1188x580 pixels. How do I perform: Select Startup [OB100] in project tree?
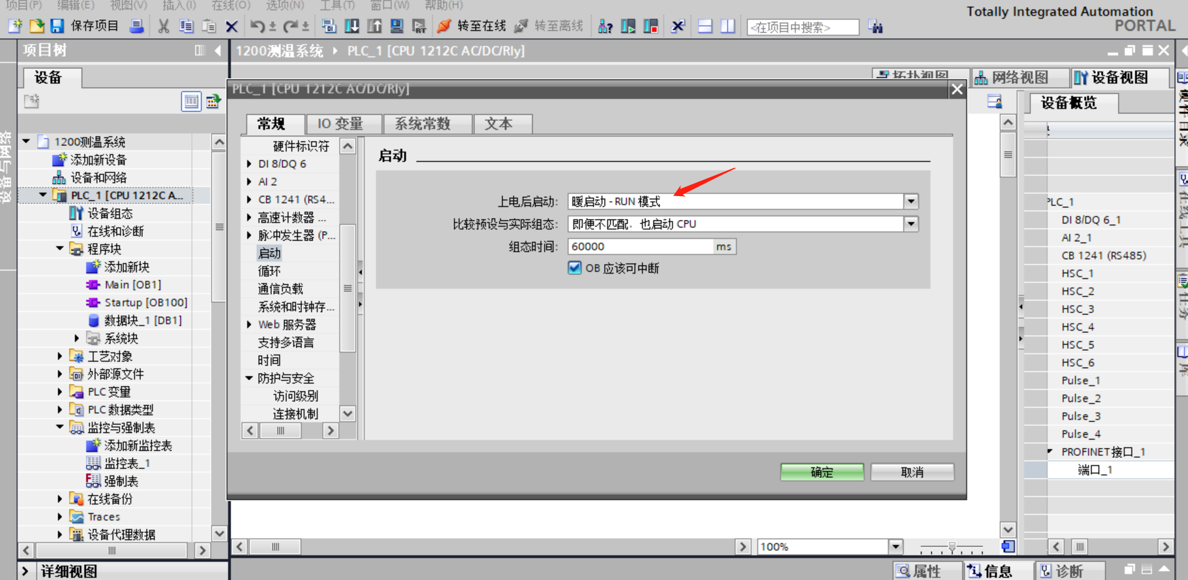point(146,303)
